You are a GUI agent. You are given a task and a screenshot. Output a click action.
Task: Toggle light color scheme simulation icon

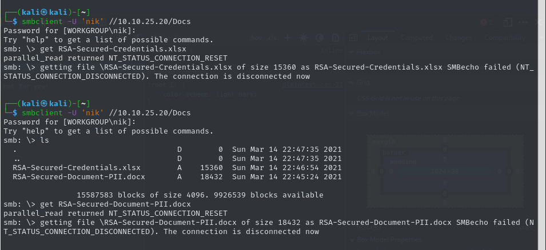click(x=304, y=38)
